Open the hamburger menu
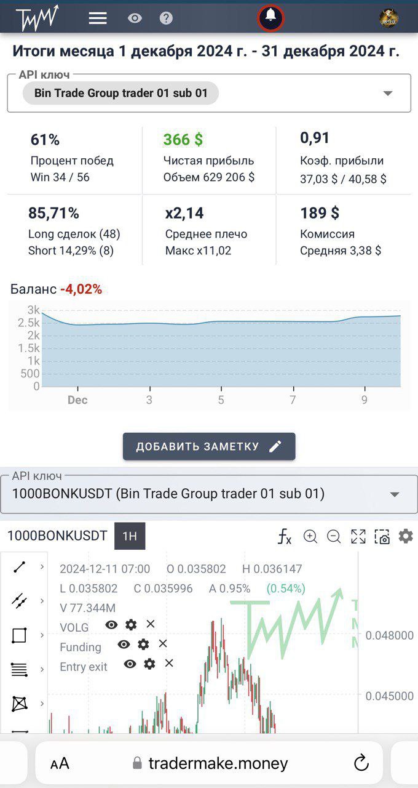The image size is (418, 788). point(98,18)
